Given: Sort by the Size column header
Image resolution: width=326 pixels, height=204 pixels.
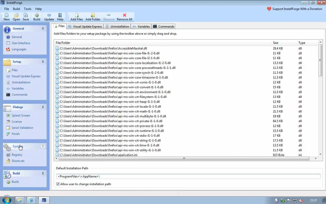Looking at the screenshot, I should 284,43.
